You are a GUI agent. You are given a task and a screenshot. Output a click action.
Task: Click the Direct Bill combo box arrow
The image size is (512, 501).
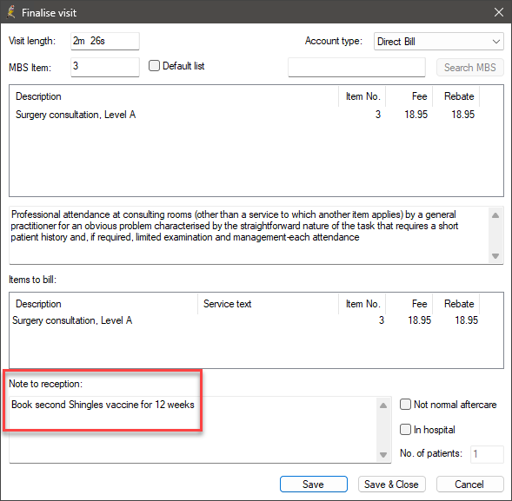pos(496,42)
